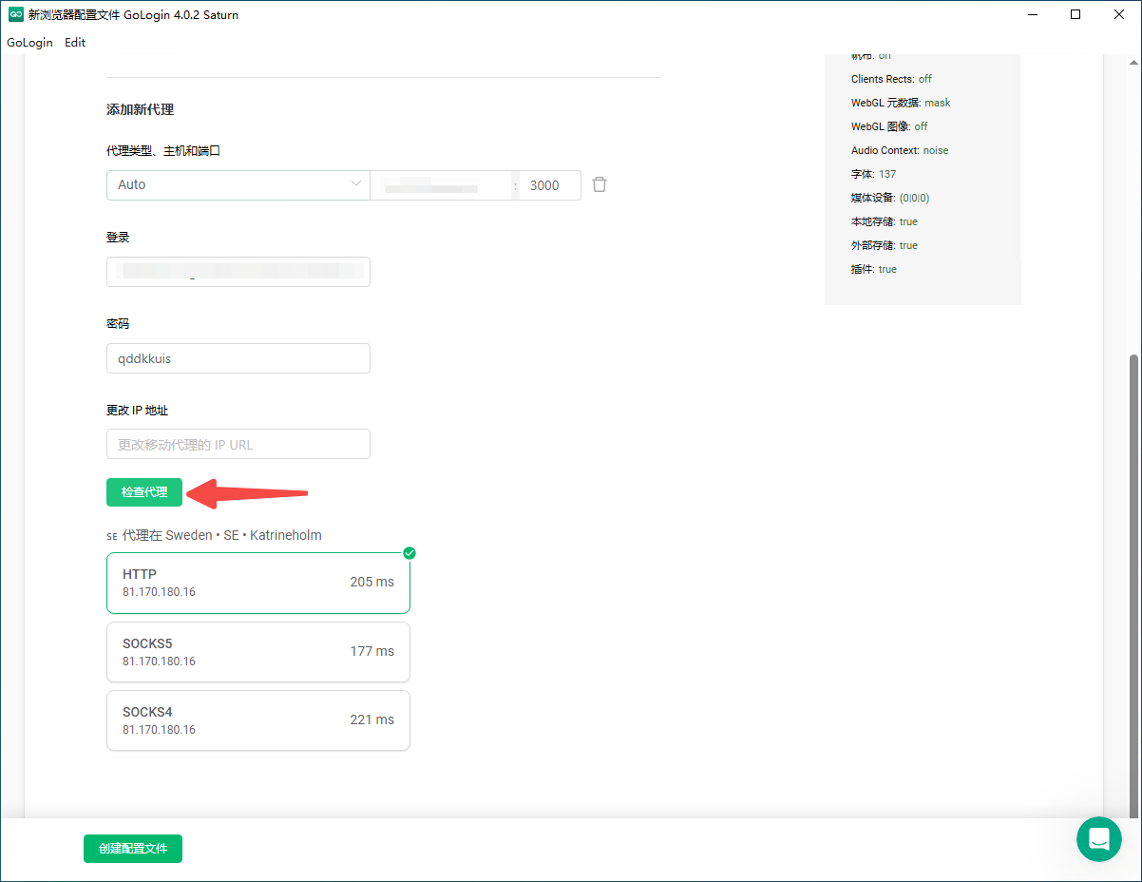Click the 登录 login username field
This screenshot has width=1142, height=882.
[x=238, y=272]
